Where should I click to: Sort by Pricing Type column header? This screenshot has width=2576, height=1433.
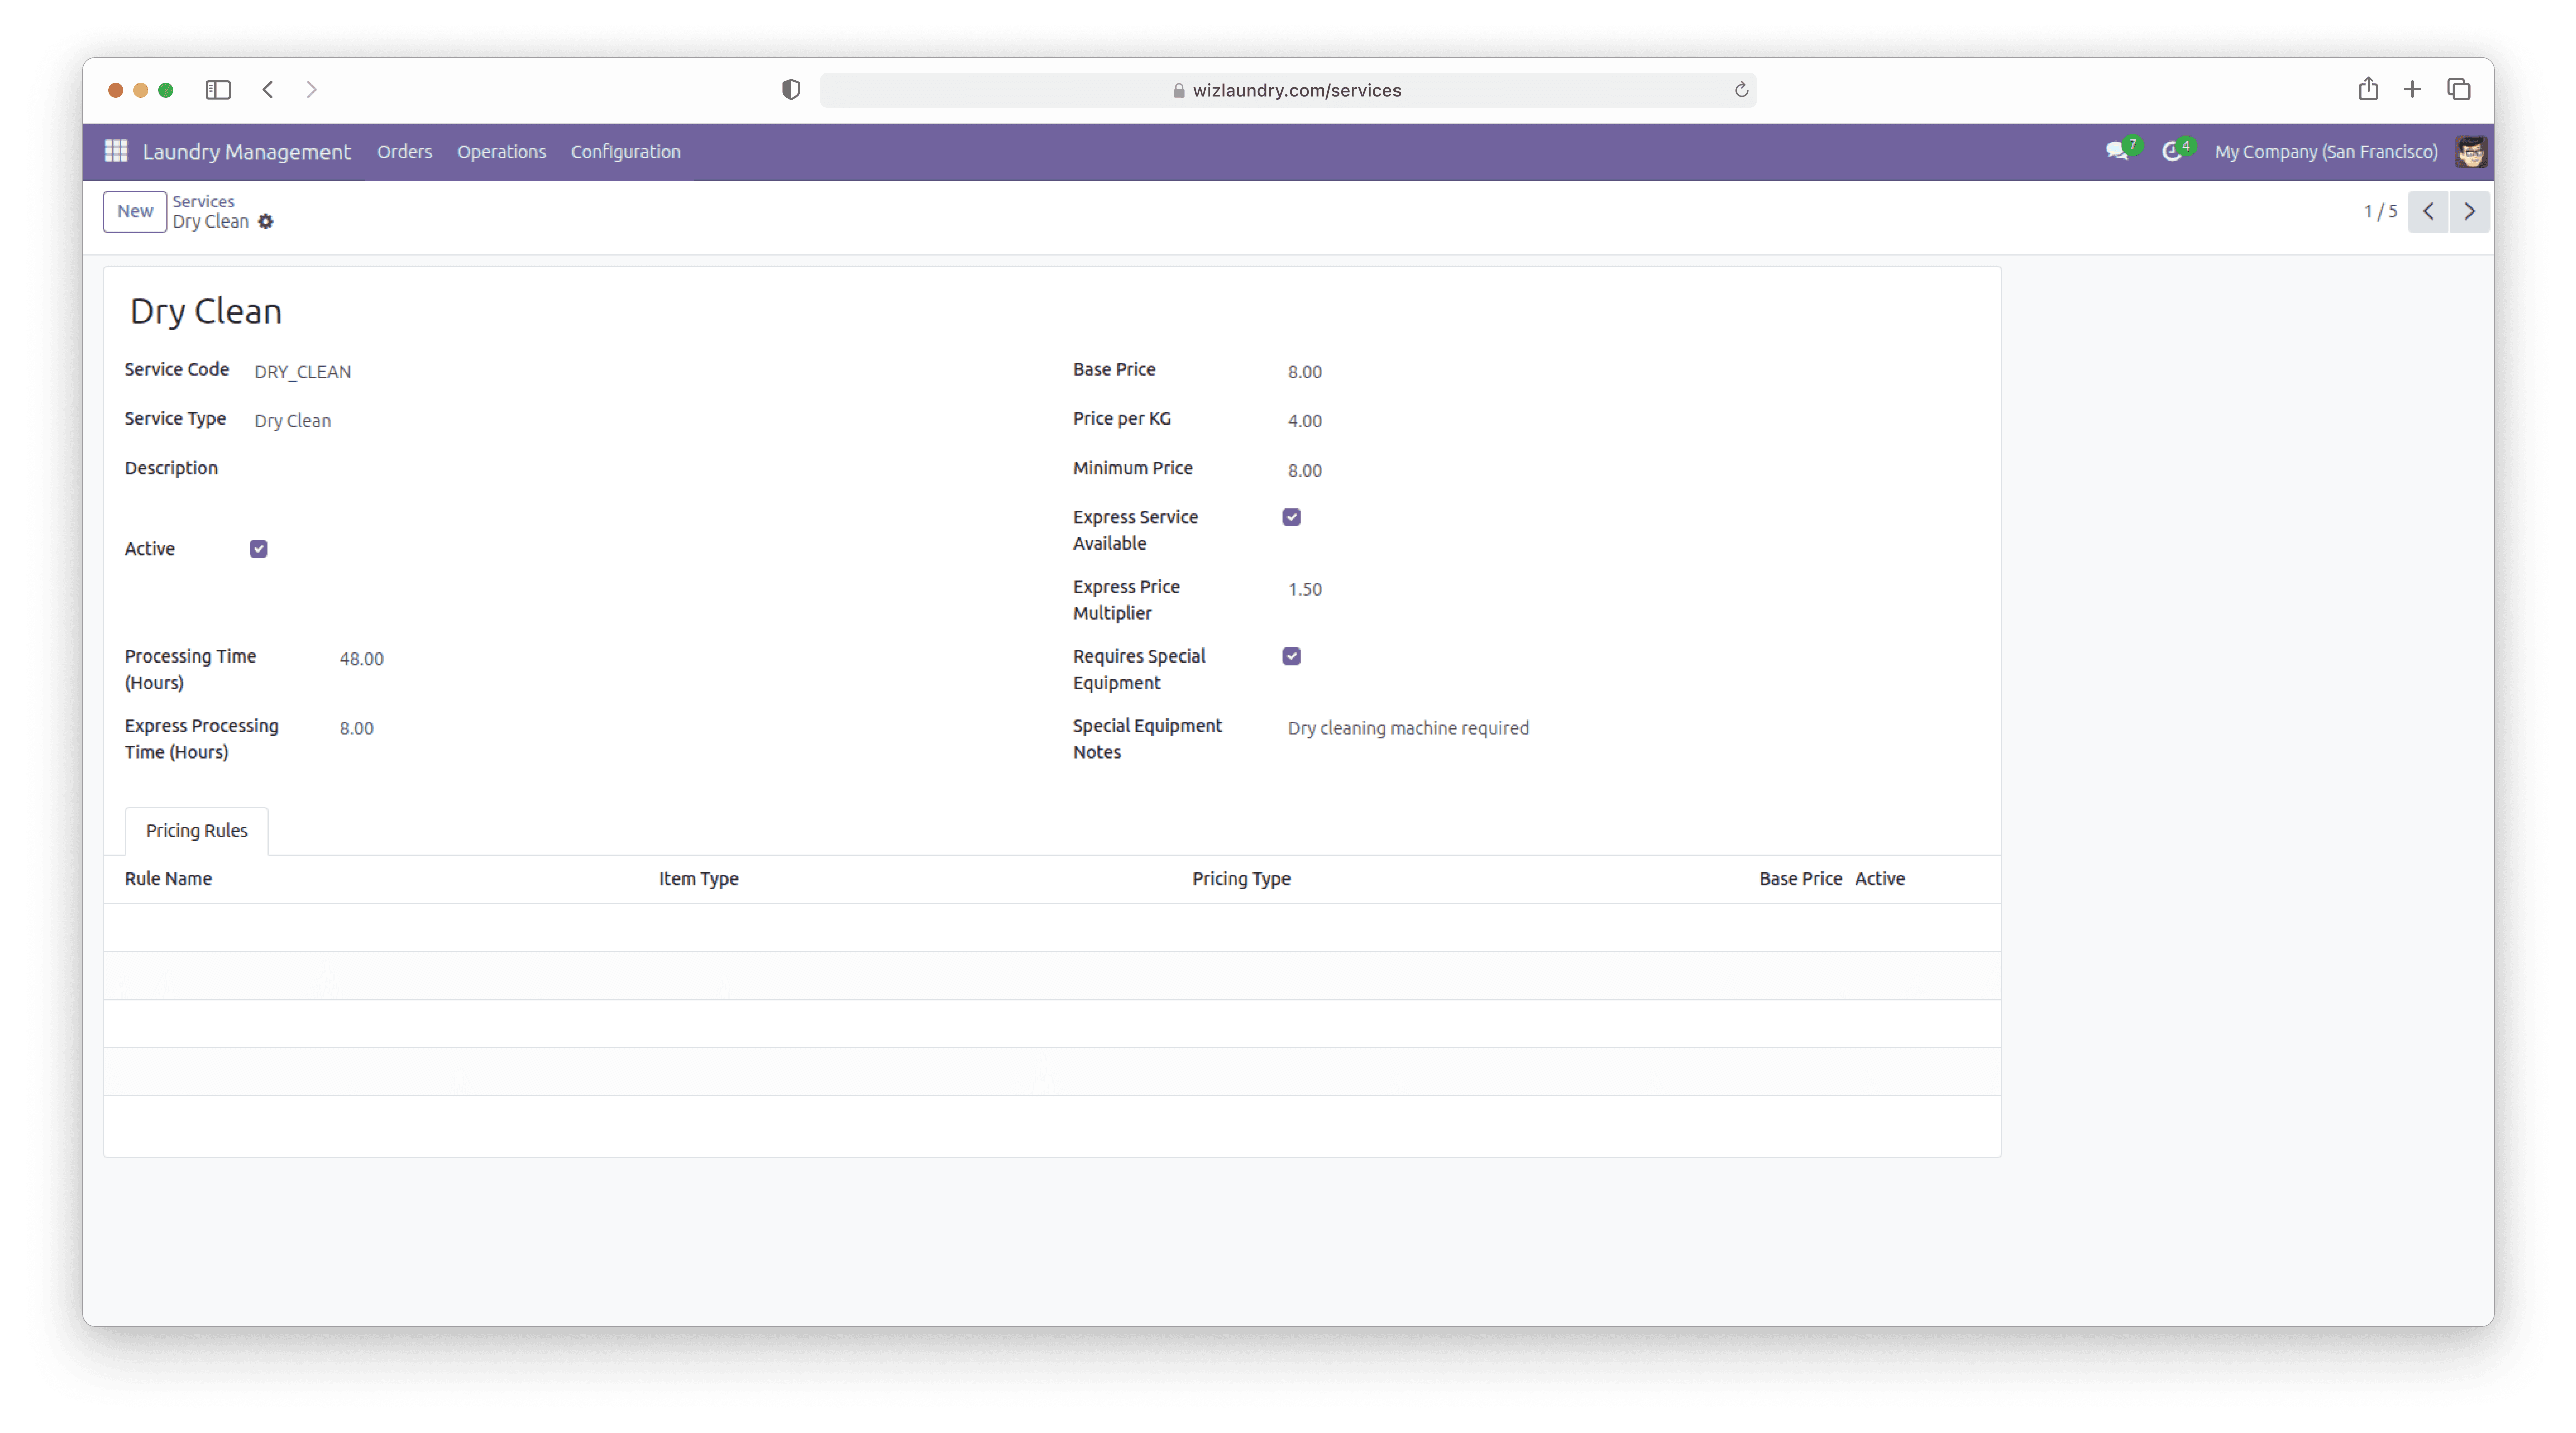[1241, 879]
